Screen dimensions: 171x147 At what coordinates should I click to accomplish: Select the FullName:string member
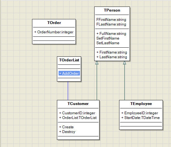pos(111,34)
